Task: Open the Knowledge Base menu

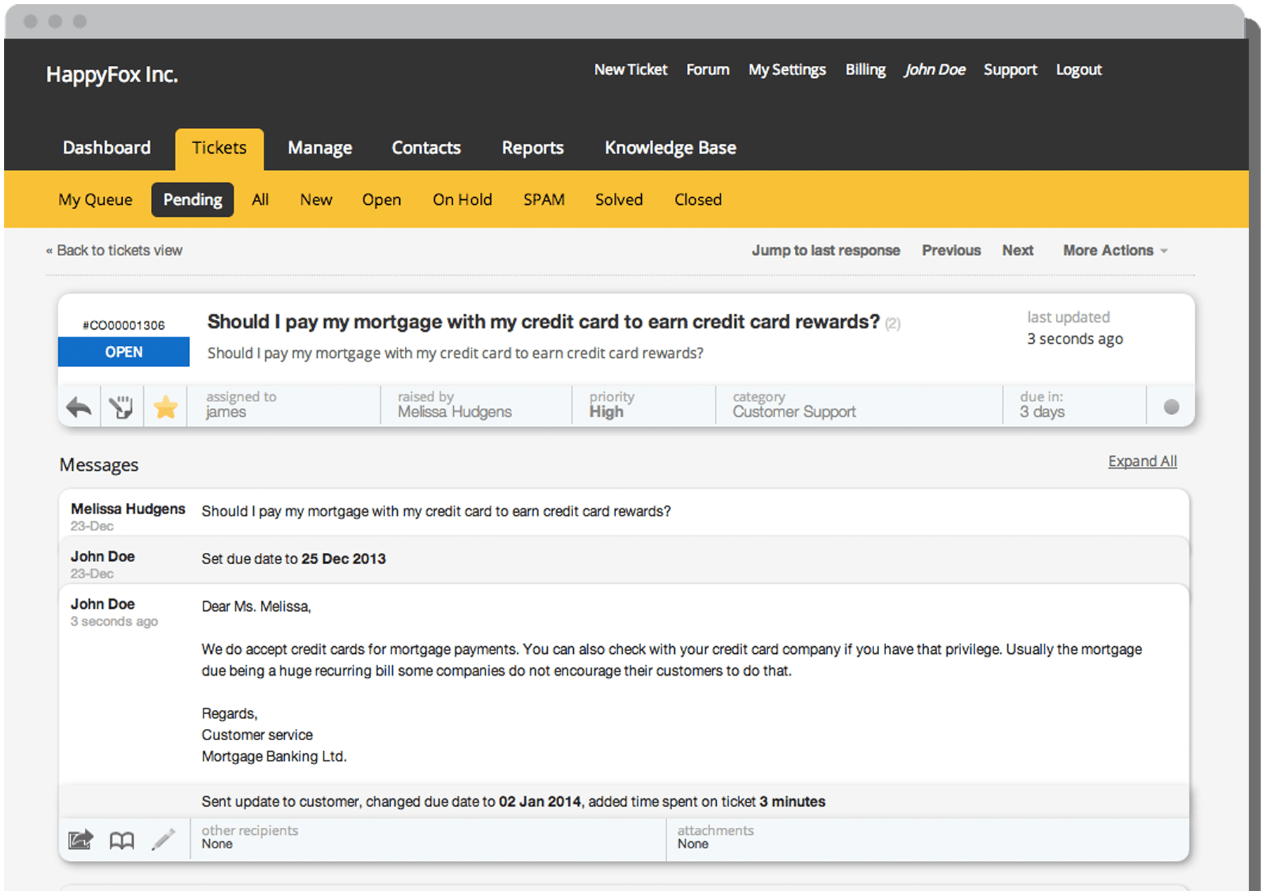Action: [x=669, y=148]
